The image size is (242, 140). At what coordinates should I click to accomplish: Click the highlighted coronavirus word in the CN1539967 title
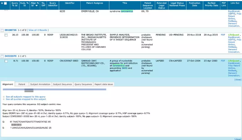coord(118,66)
